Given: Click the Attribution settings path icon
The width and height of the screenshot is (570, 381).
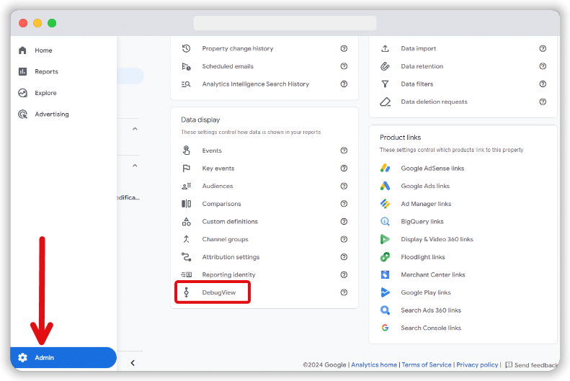Looking at the screenshot, I should 186,257.
